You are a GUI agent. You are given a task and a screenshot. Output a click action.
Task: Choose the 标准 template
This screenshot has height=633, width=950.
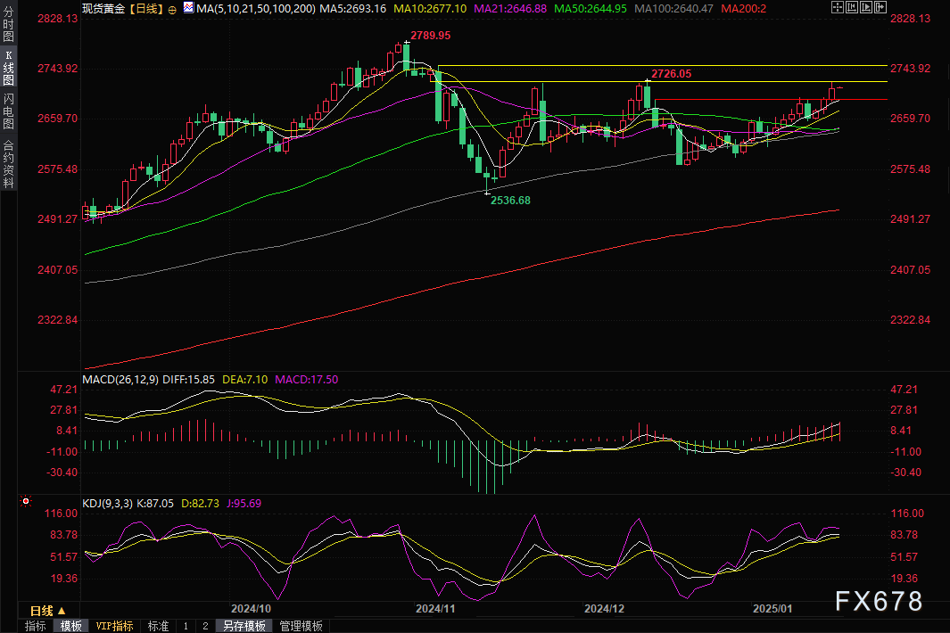tap(158, 626)
